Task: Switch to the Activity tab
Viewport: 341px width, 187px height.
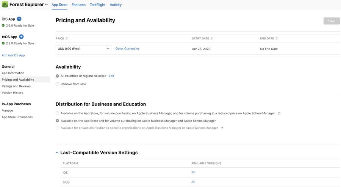Action: 116,5
